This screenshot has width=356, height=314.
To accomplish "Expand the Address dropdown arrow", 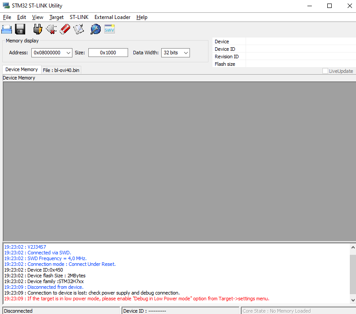I will pos(68,53).
